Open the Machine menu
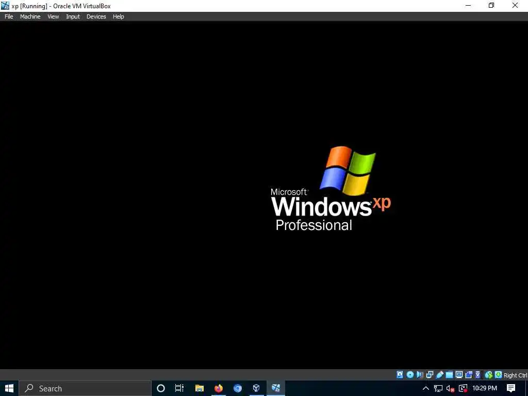Screen dimensions: 528x396 point(30,16)
